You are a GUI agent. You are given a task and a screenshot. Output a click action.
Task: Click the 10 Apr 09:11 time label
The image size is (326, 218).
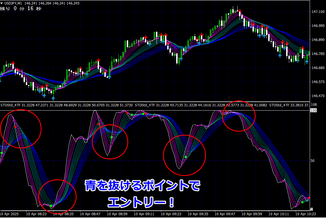point(144,214)
